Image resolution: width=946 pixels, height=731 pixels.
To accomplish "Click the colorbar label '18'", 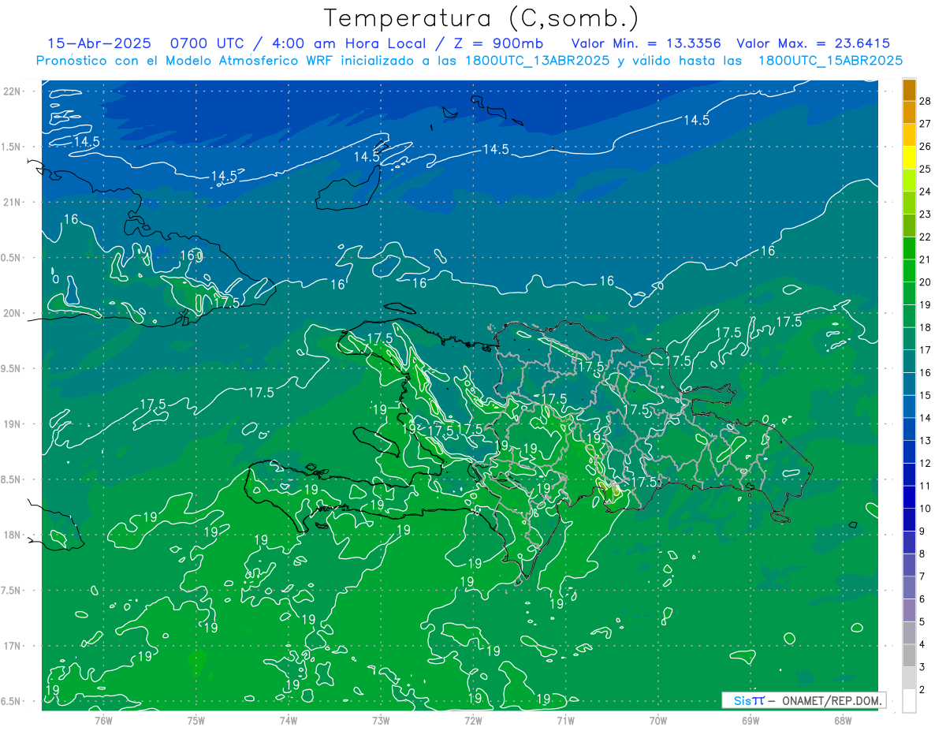I will 925,327.
